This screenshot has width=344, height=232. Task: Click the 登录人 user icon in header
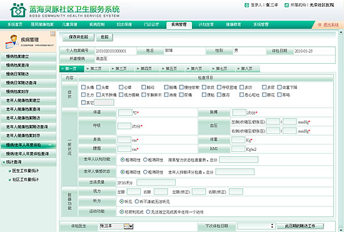[x=246, y=5]
